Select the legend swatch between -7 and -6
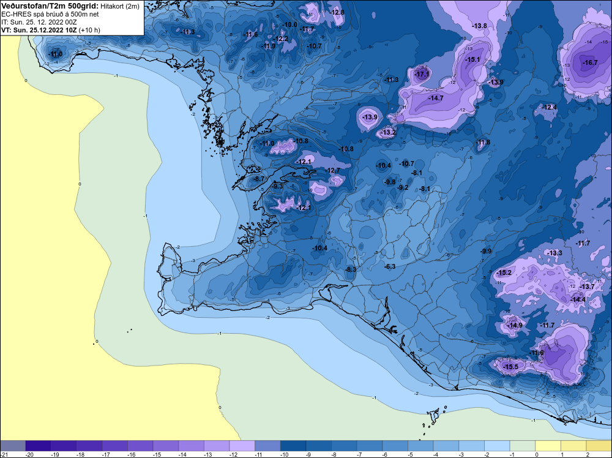The width and height of the screenshot is (612, 458). 370,446
